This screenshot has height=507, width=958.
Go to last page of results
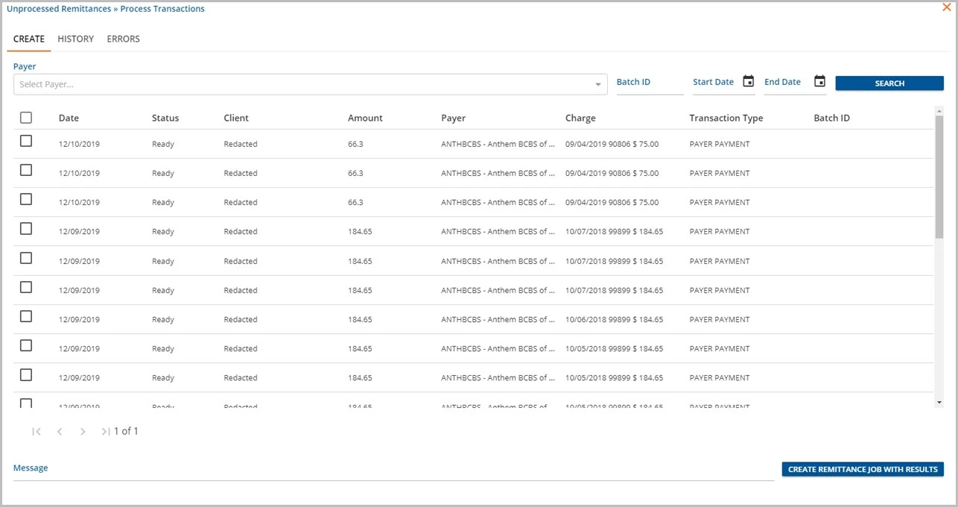[106, 431]
